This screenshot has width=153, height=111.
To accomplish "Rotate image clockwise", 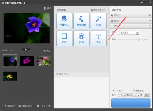I will tap(49, 106).
